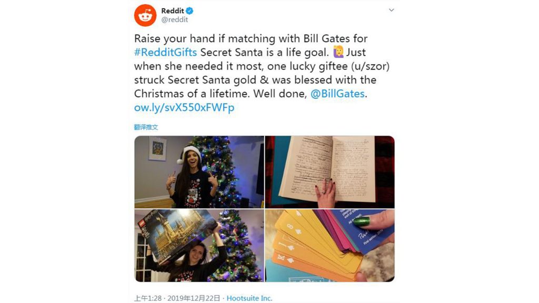Click the 2019年12月22日 date

tap(194, 298)
